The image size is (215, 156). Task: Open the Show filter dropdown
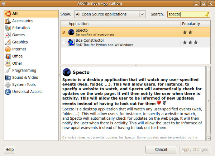(110, 14)
